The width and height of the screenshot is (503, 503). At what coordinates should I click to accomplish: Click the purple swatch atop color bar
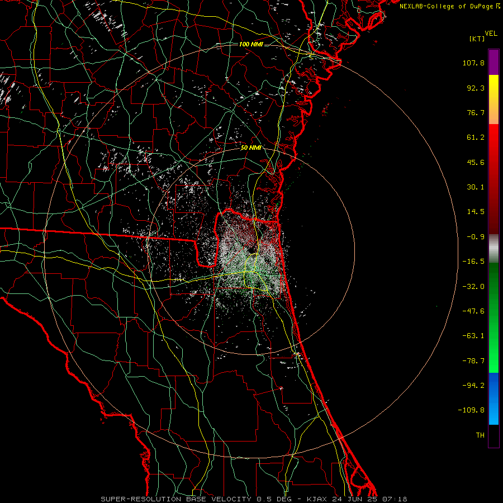(493, 63)
